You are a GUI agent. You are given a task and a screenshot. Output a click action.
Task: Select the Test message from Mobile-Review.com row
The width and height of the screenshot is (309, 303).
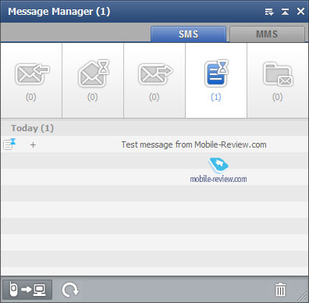click(154, 144)
